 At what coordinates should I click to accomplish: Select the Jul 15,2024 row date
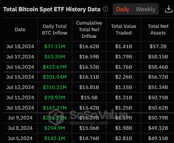pos(20,77)
